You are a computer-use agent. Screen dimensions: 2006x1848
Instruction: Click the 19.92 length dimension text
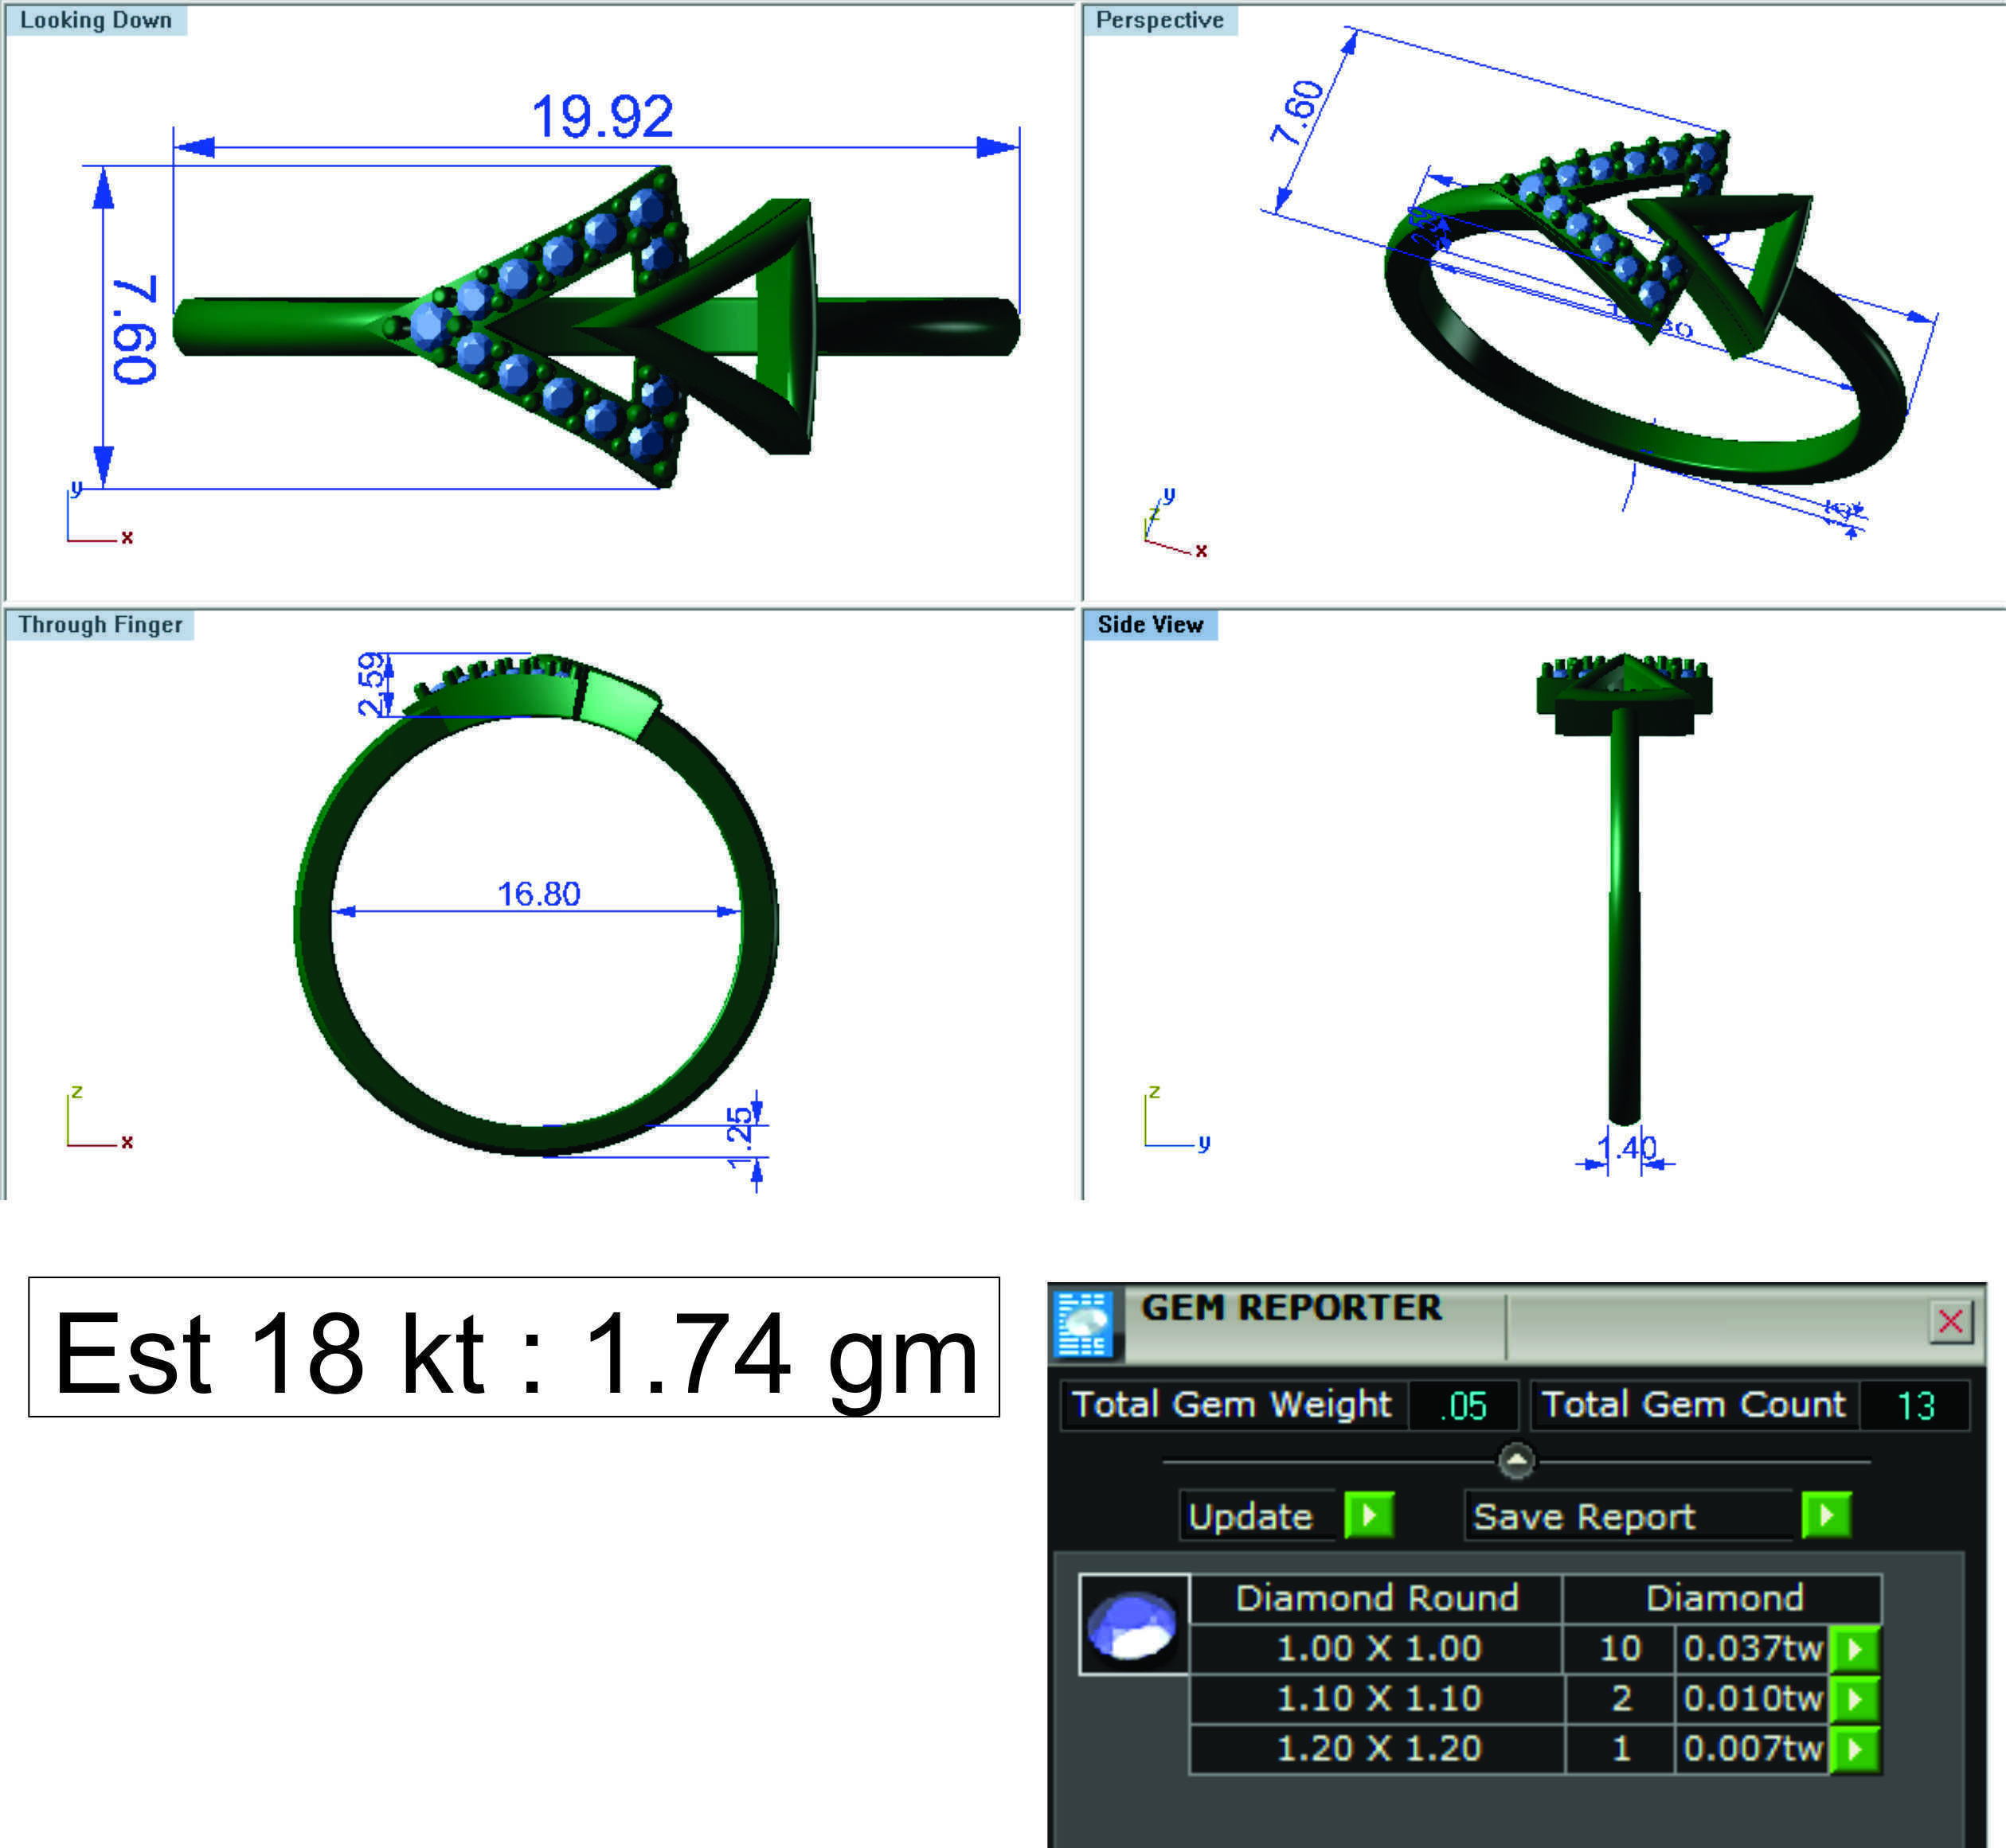click(602, 117)
